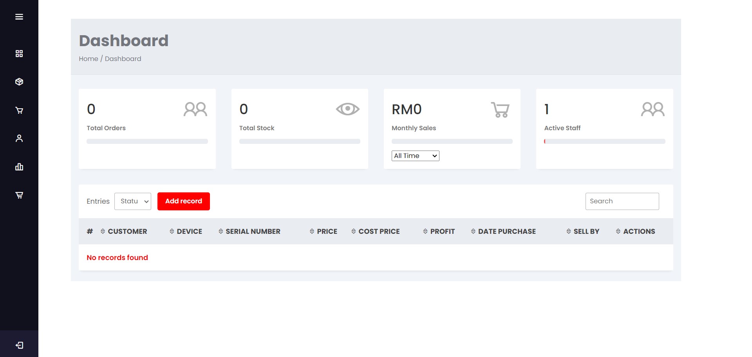752x357 pixels.
Task: Open the bar chart reports icon
Action: 19,167
